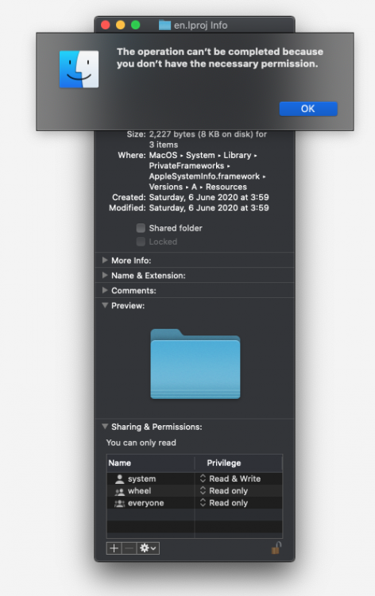Click the plus button to add user
This screenshot has height=596, width=375.
[114, 548]
